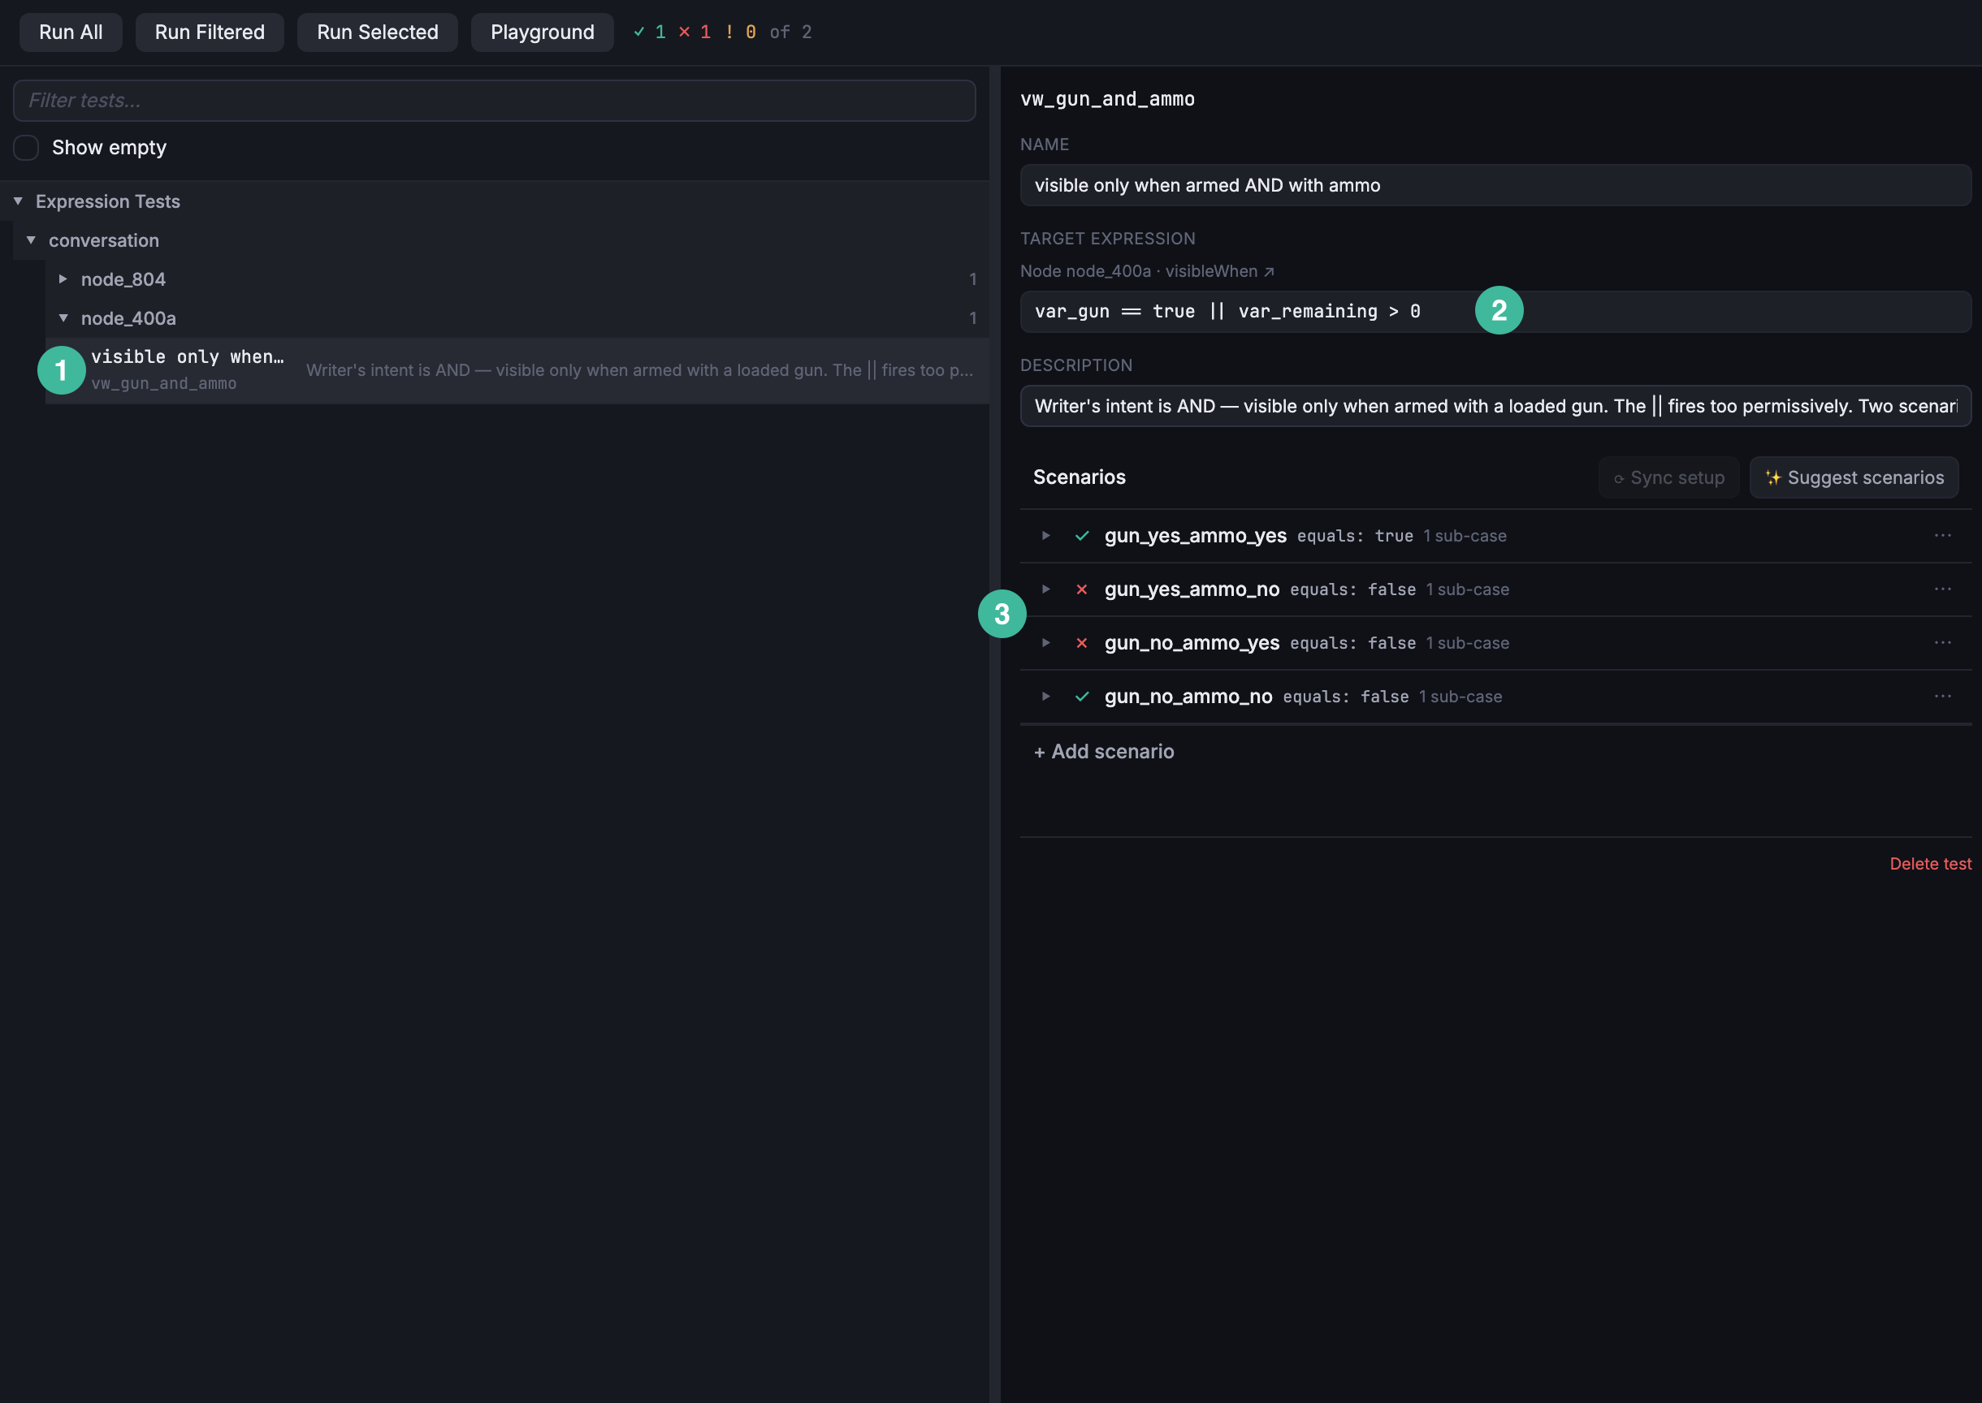This screenshot has height=1403, width=1982.
Task: Expand the gun_yes_ammo_yes scenario
Action: tap(1046, 536)
